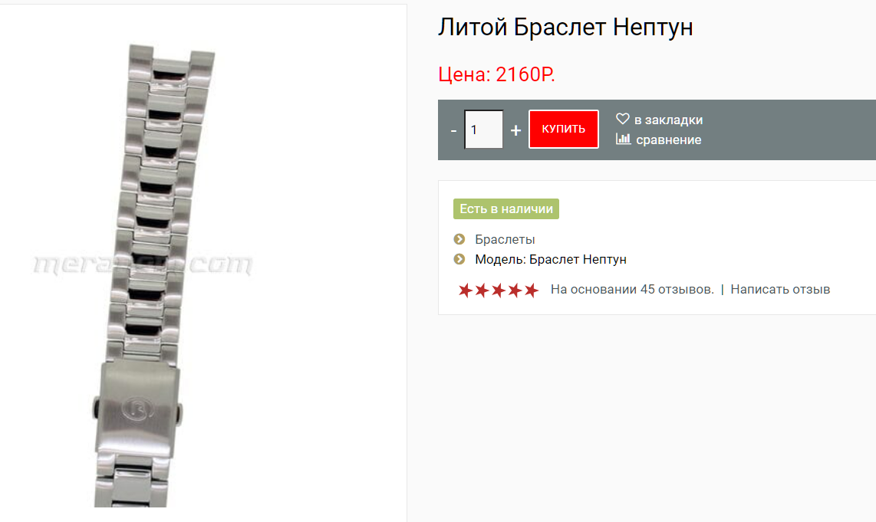
Task: Click the Литой Браслет Нептун title
Action: pyautogui.click(x=565, y=27)
